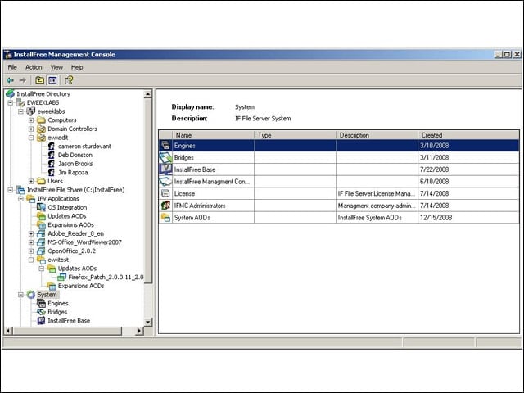Click the System node icon in tree
The height and width of the screenshot is (393, 524).
pos(31,295)
